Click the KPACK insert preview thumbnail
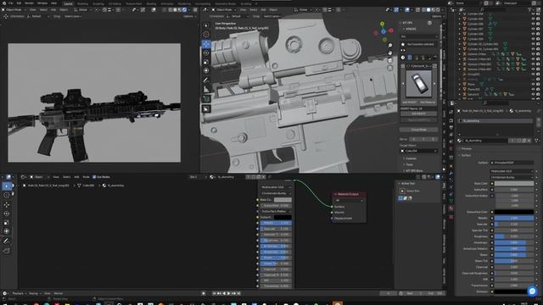543x305 pixels. pos(418,84)
